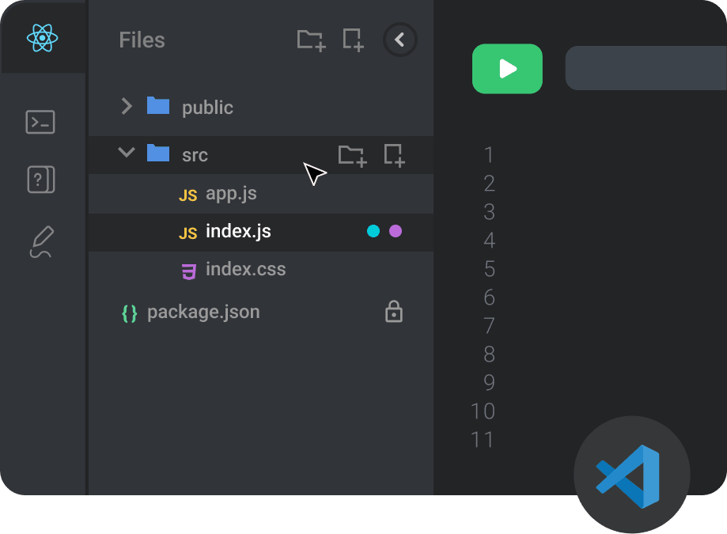
Task: Create new file from Files header
Action: (353, 40)
